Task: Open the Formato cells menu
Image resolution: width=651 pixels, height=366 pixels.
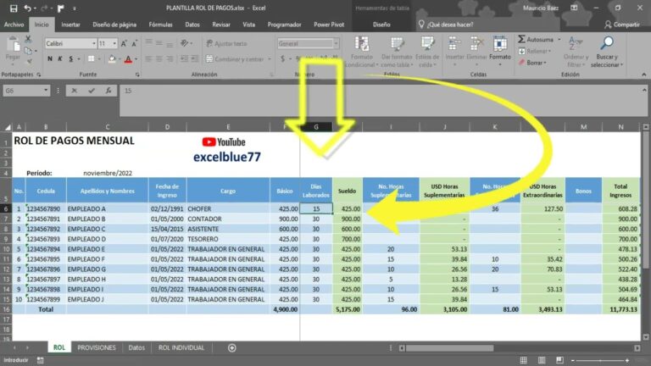Action: point(500,52)
